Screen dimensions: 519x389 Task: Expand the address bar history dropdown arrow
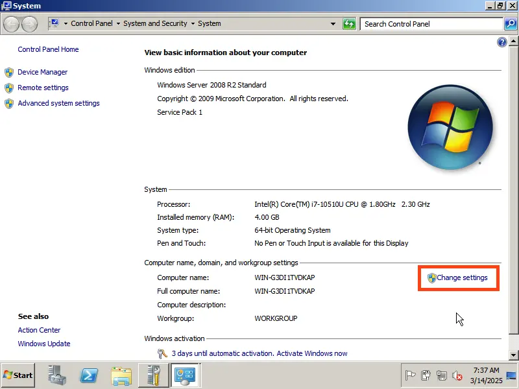pos(333,24)
